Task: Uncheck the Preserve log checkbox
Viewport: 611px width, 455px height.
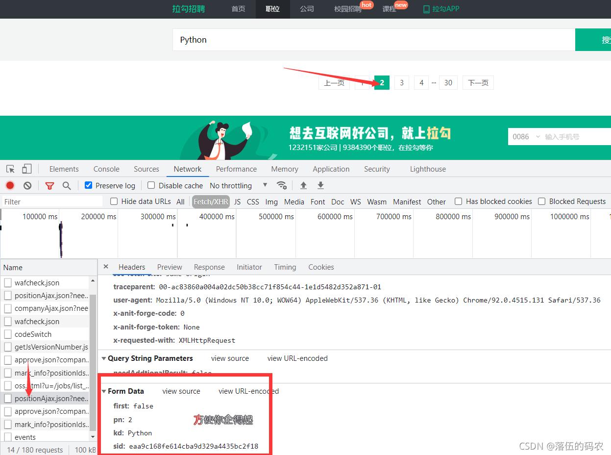Action: (x=88, y=185)
